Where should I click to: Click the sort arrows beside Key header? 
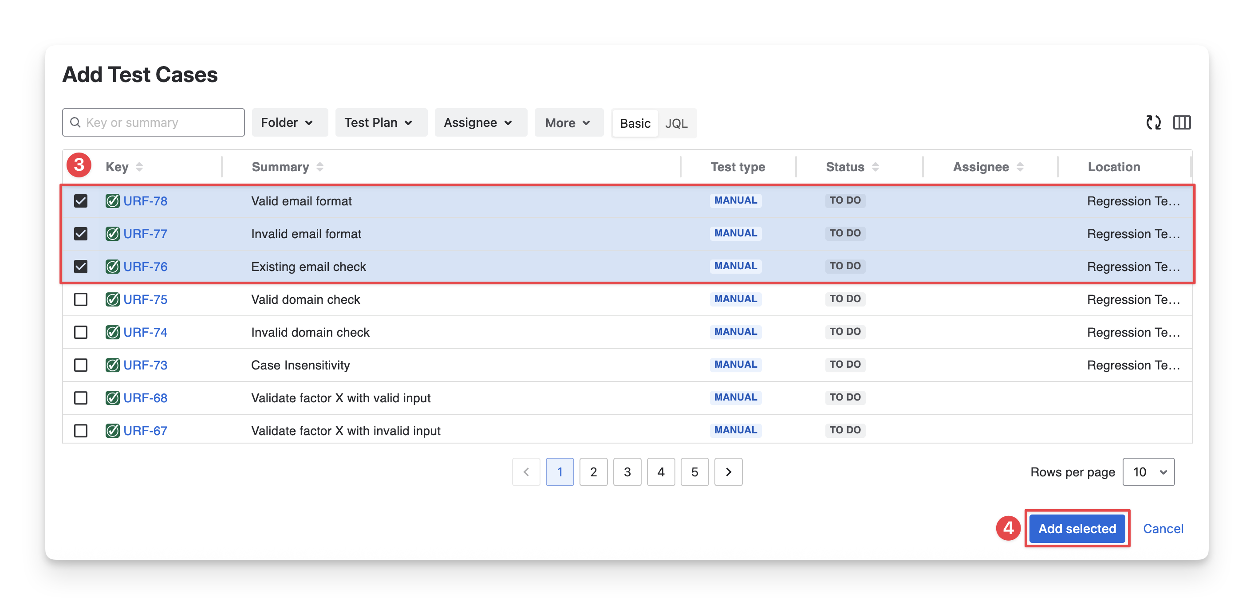139,167
